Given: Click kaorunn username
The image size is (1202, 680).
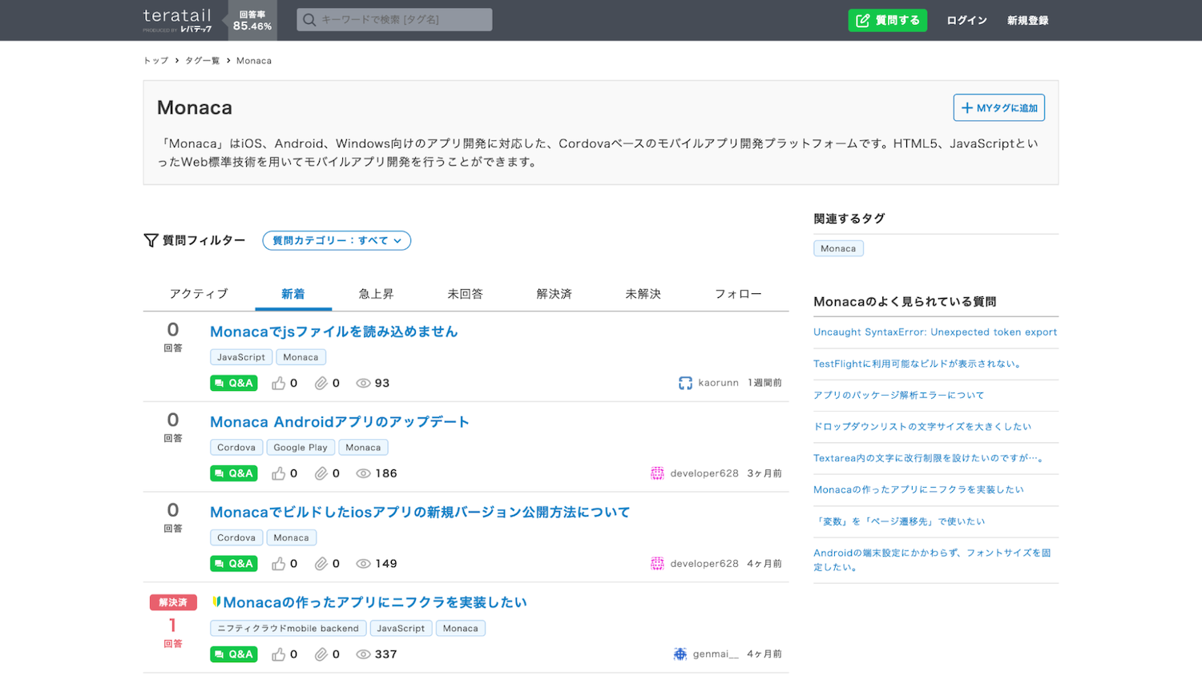Looking at the screenshot, I should click(x=718, y=383).
